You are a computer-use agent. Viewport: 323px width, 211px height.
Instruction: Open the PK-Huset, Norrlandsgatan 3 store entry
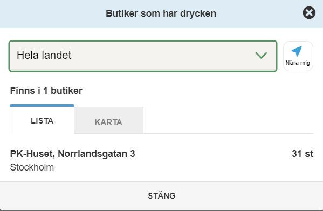click(x=162, y=160)
